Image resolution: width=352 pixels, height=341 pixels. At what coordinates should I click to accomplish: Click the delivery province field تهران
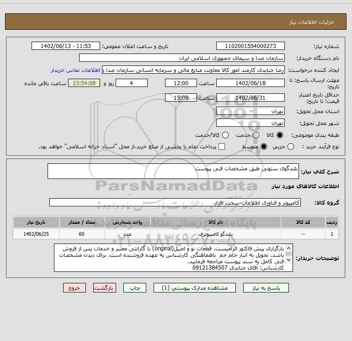(251, 111)
